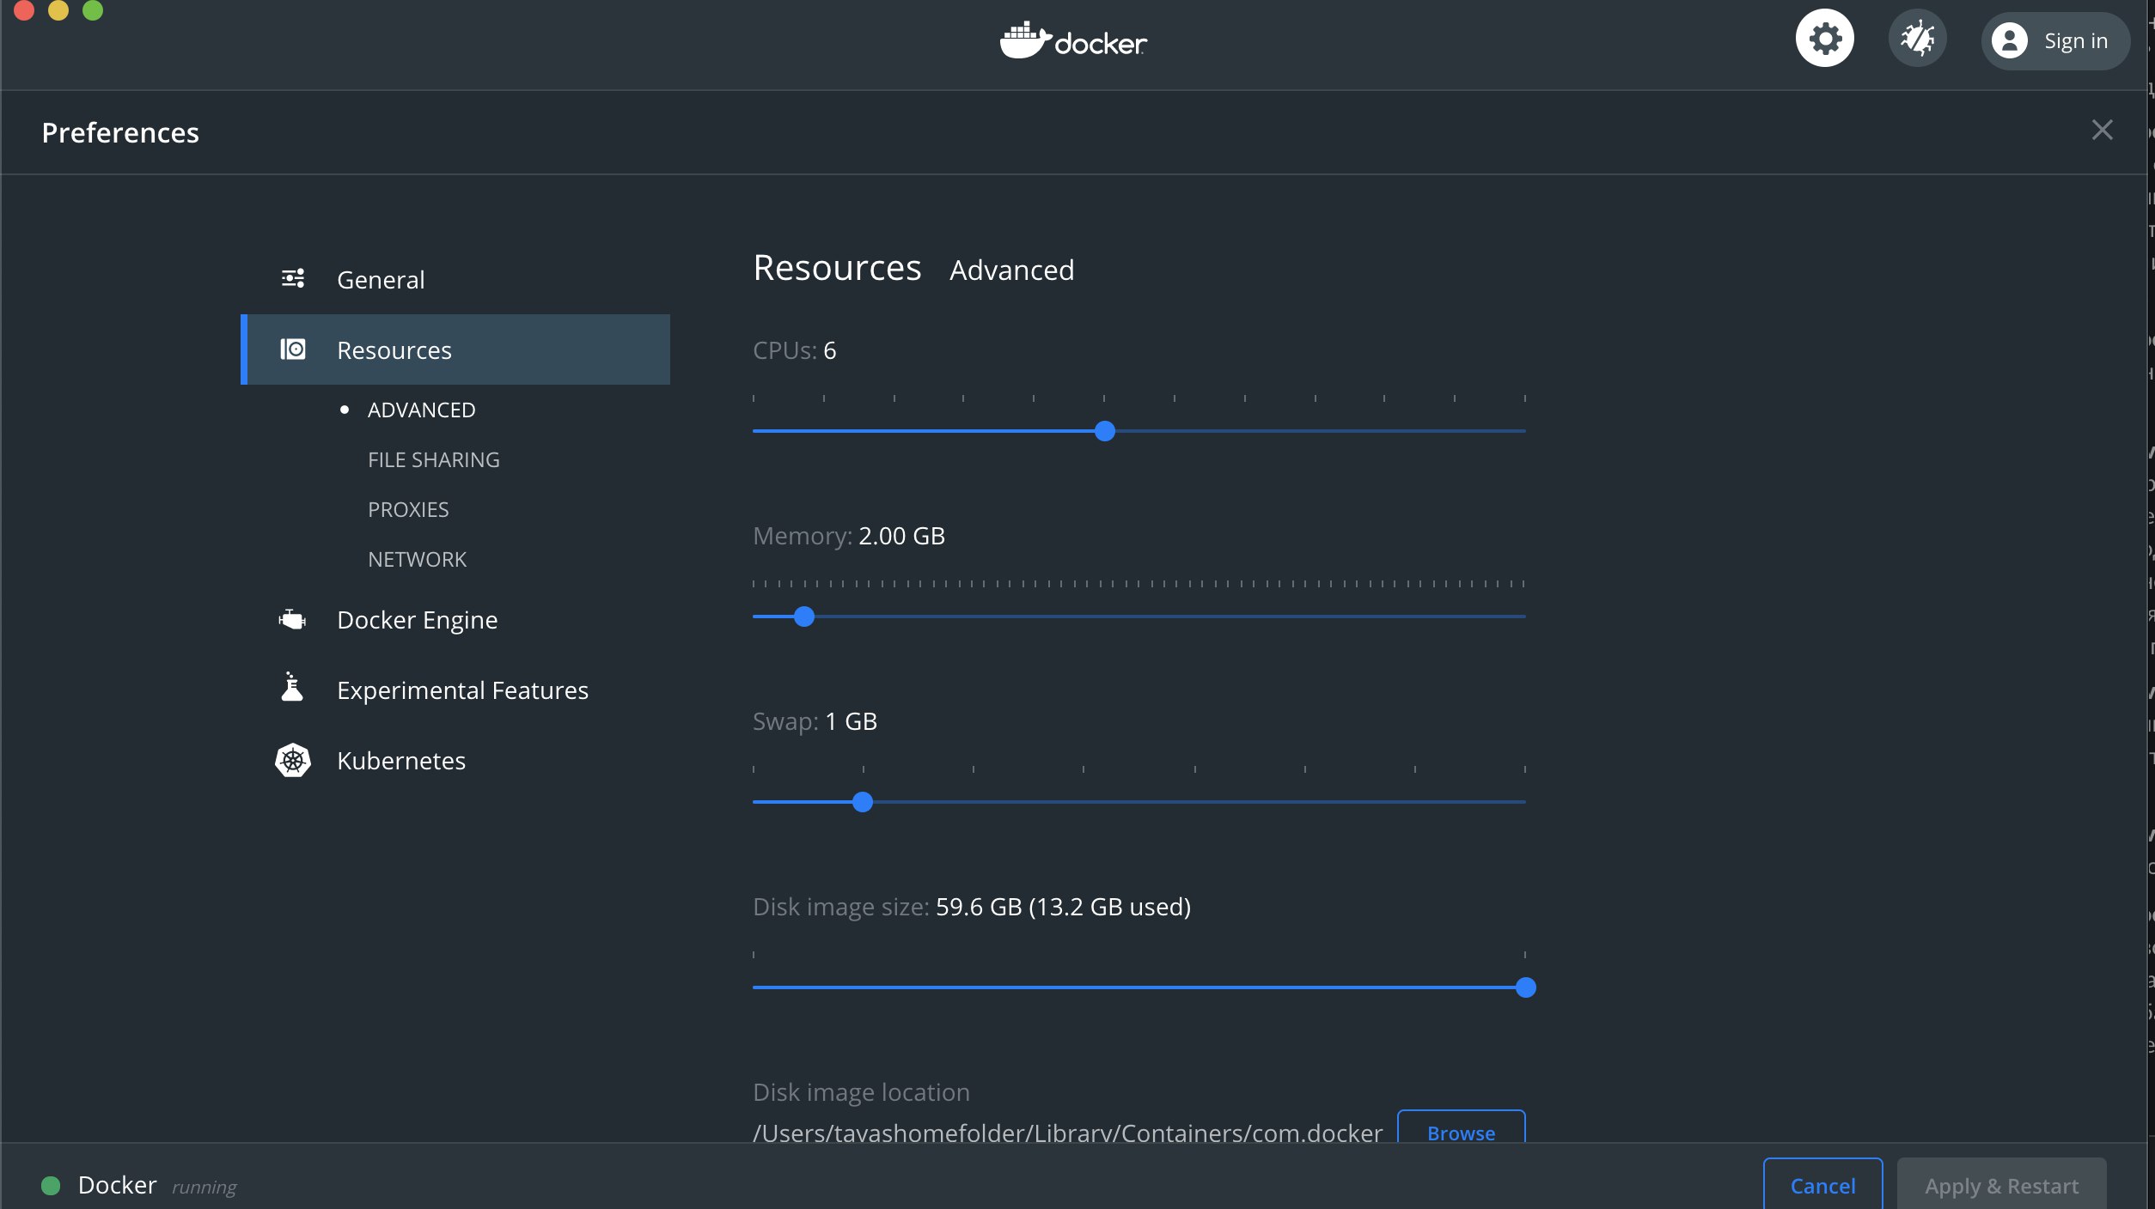The image size is (2155, 1209).
Task: Select the Resources section
Action: (455, 349)
